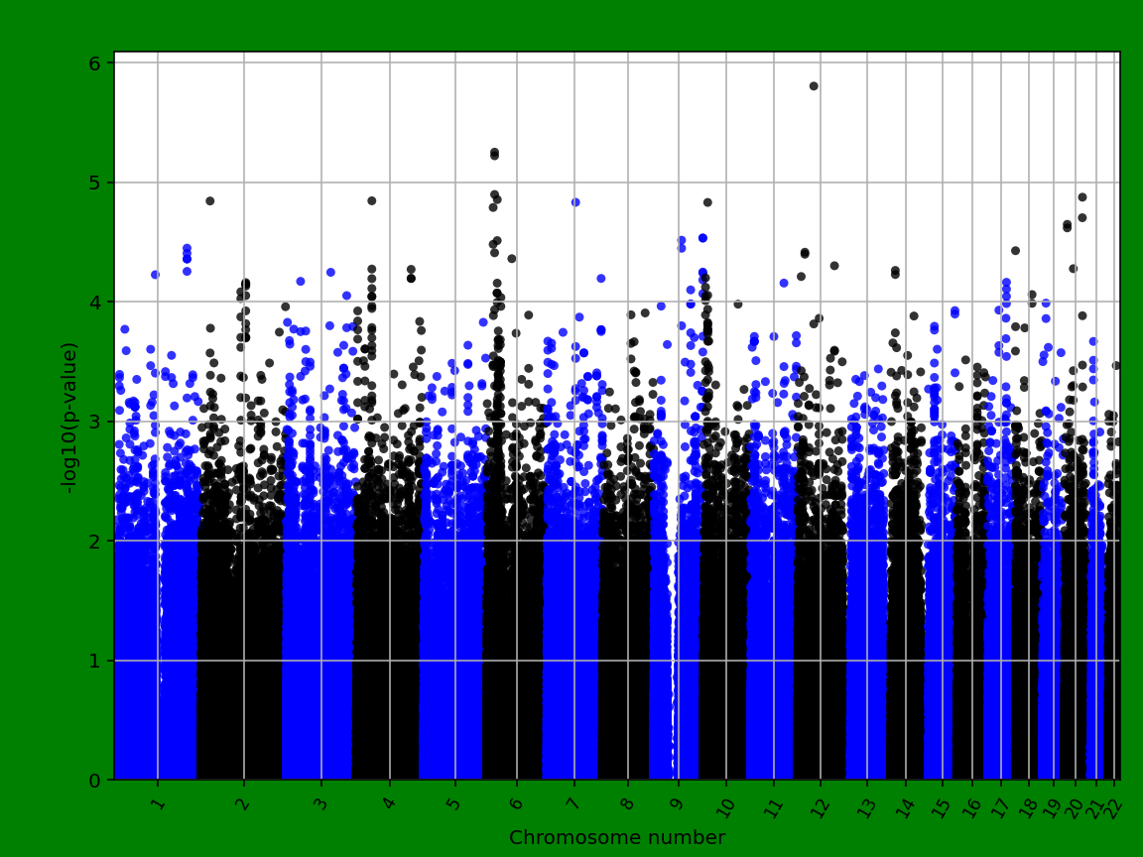Select the y-axis tick label '3'
This screenshot has width=1143, height=857.
coord(96,422)
